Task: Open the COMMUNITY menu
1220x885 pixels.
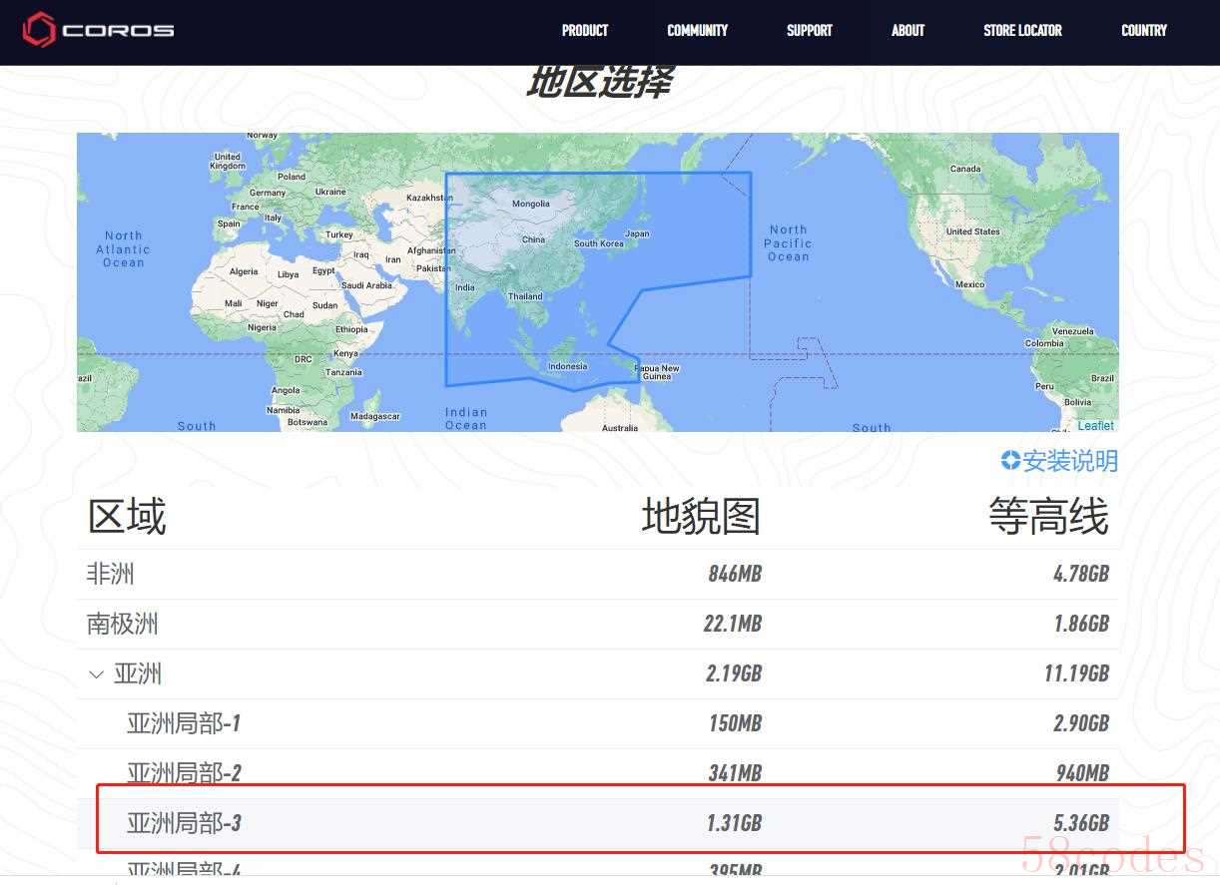Action: (x=697, y=30)
